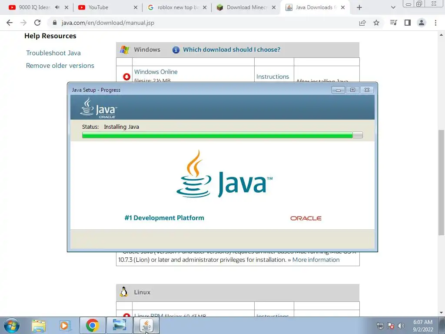445x334 pixels.
Task: Click the Oracle logo in the installer
Action: click(x=306, y=218)
